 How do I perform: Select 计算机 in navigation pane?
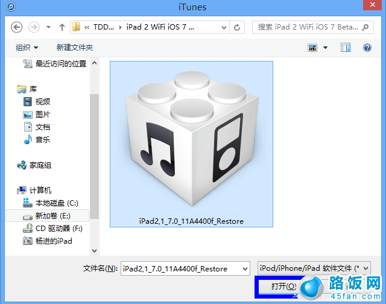(34, 190)
